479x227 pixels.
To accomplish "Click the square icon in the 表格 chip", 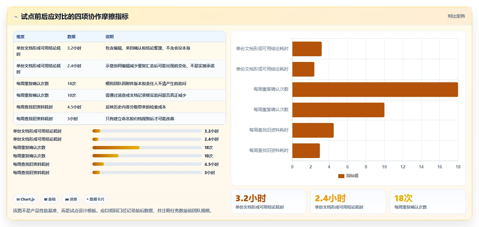I will (46, 199).
